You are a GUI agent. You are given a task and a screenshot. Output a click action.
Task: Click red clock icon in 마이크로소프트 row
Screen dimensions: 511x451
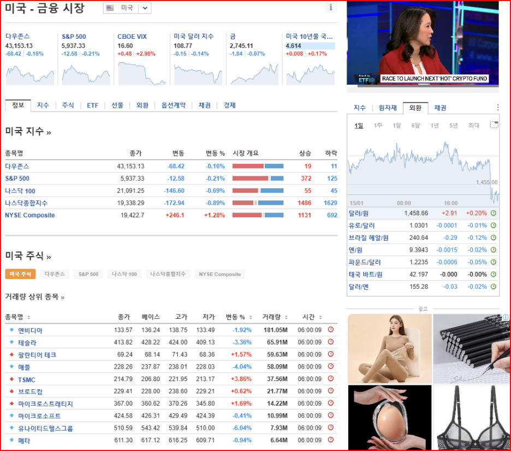[330, 415]
